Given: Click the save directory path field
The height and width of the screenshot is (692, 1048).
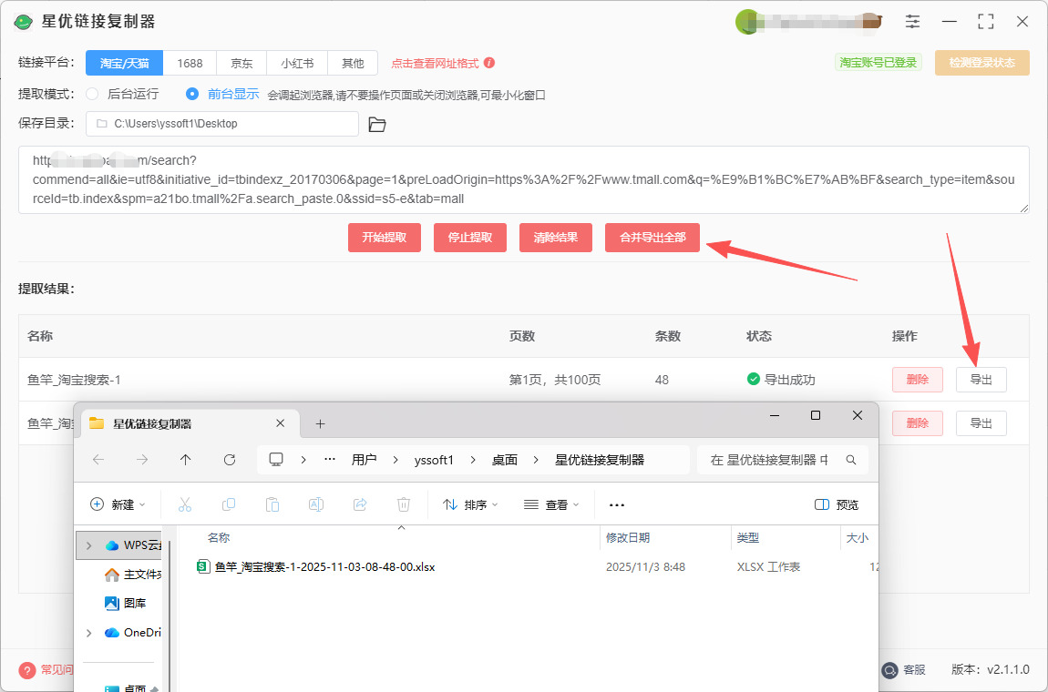Looking at the screenshot, I should click(221, 124).
